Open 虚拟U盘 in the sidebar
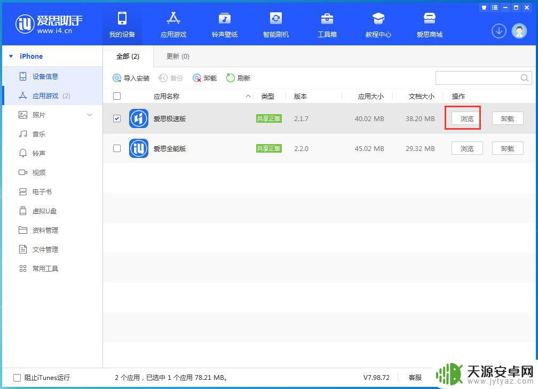The image size is (538, 389). [44, 211]
